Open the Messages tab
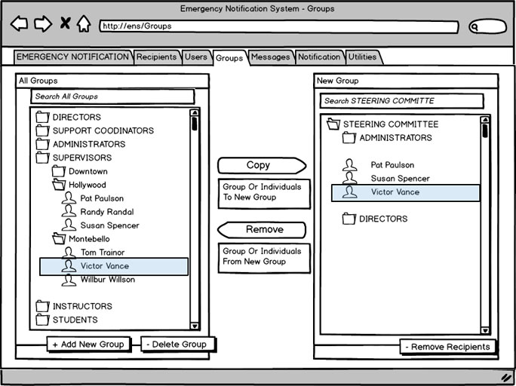 coord(270,57)
